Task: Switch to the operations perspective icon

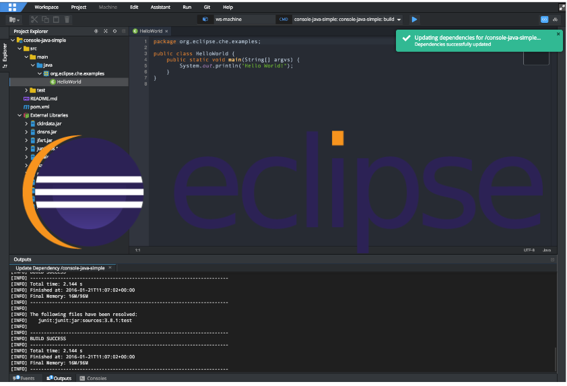Action: (556, 20)
